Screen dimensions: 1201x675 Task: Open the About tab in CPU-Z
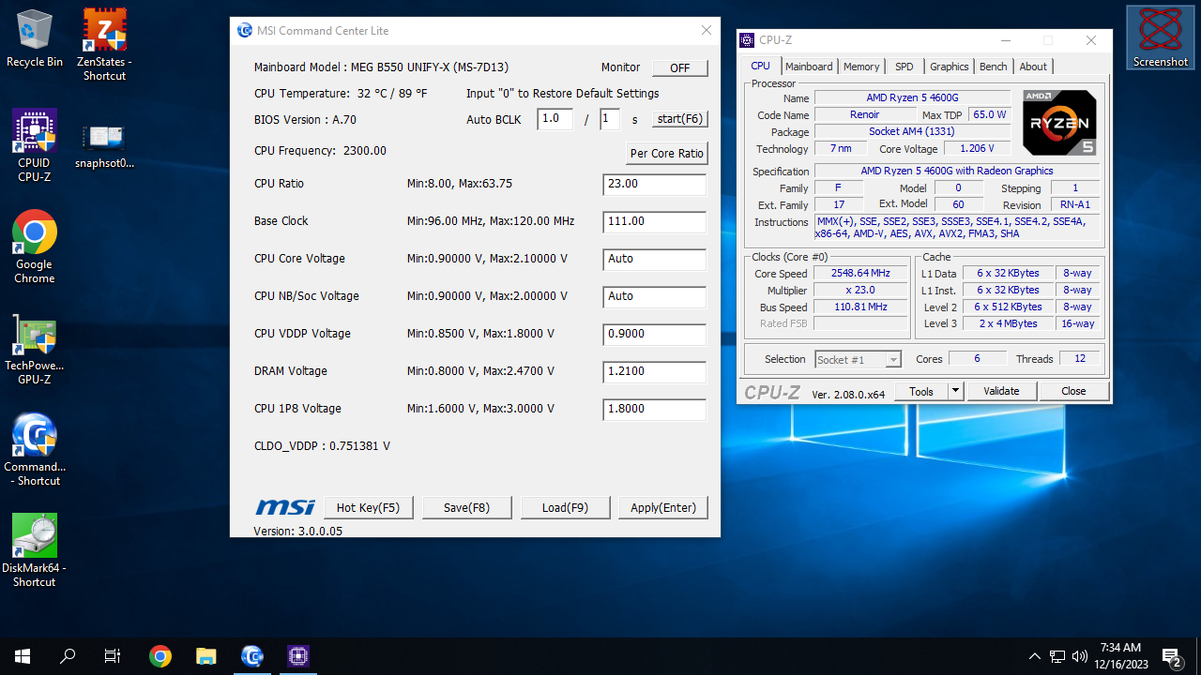coord(1033,67)
